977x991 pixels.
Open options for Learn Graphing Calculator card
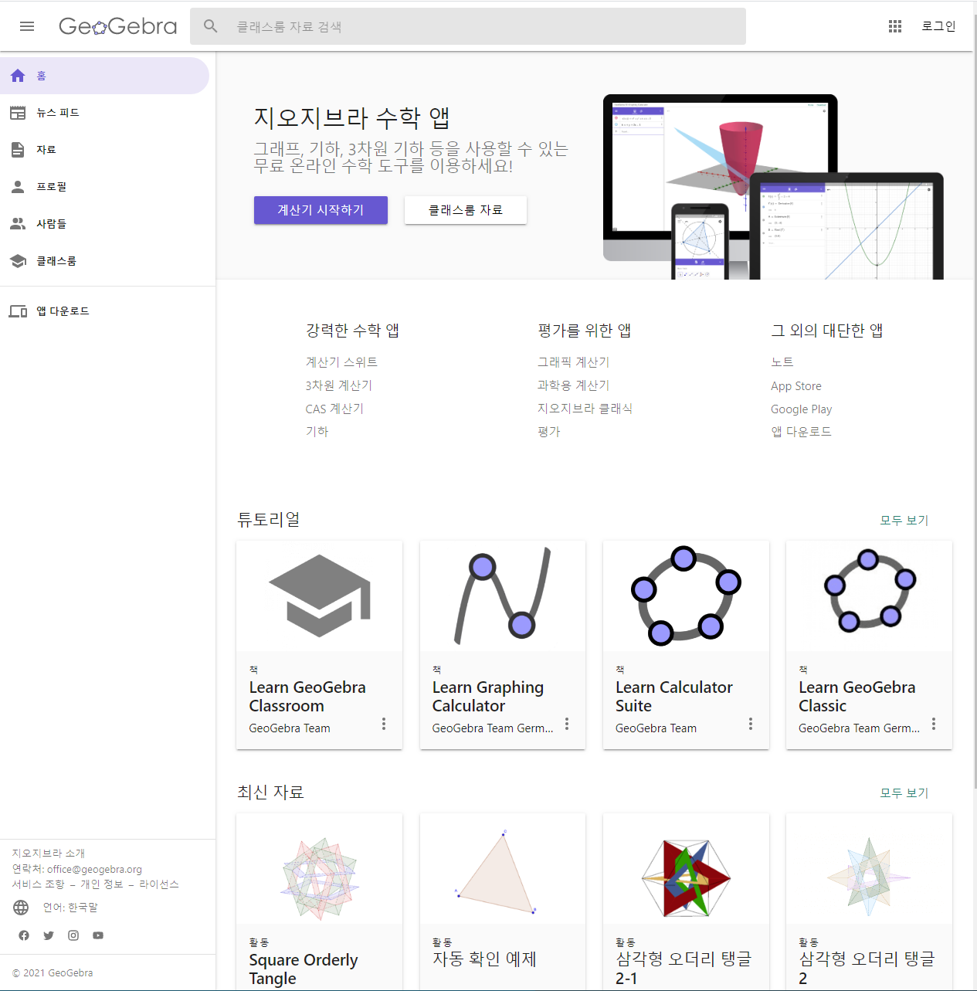click(x=567, y=724)
